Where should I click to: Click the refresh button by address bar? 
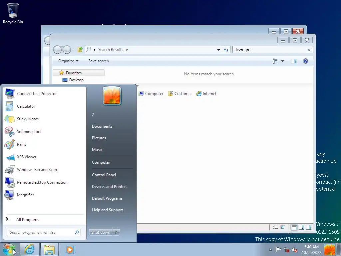226,50
